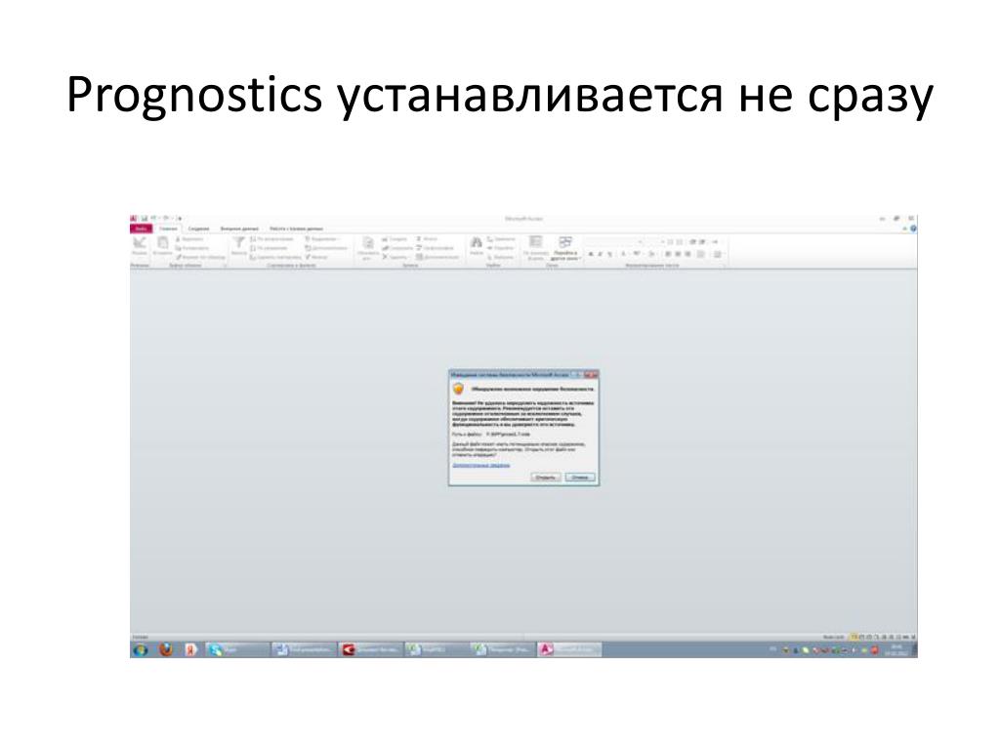Click the help question mark in dialog title
The width and height of the screenshot is (1000, 750).
click(x=576, y=375)
